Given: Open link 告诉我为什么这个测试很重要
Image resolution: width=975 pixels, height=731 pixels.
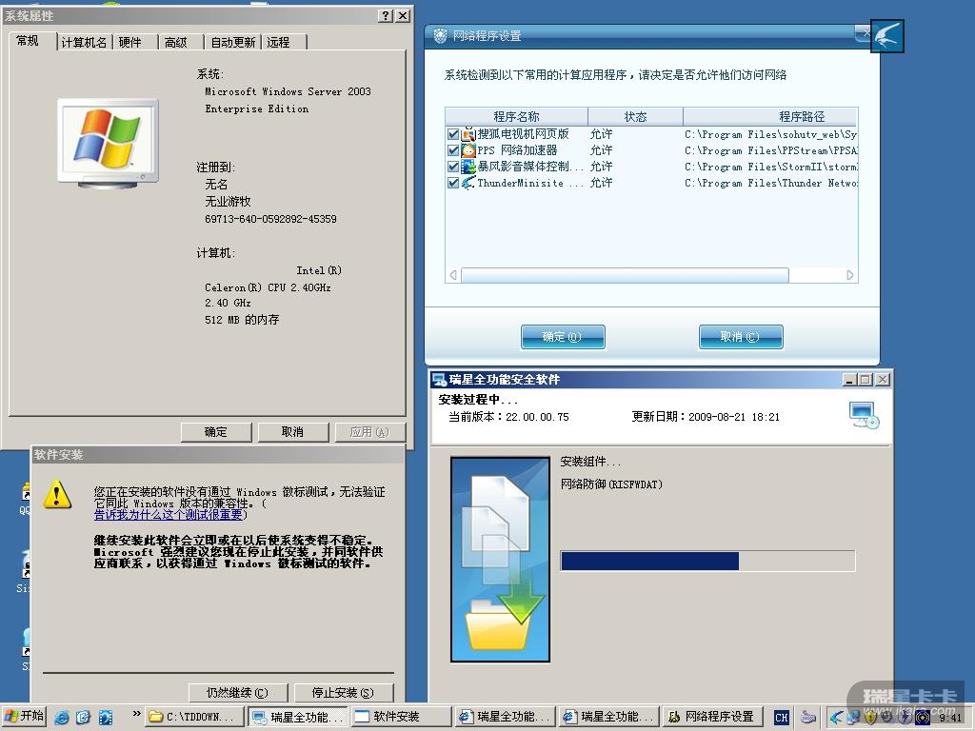Looking at the screenshot, I should pyautogui.click(x=168, y=515).
